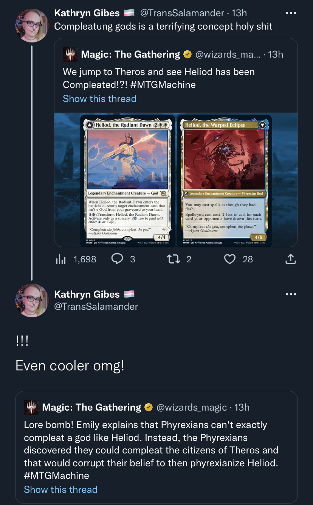Open the three-dot menu on the second tweet
Screen dimensions: 313x505
coord(291,294)
